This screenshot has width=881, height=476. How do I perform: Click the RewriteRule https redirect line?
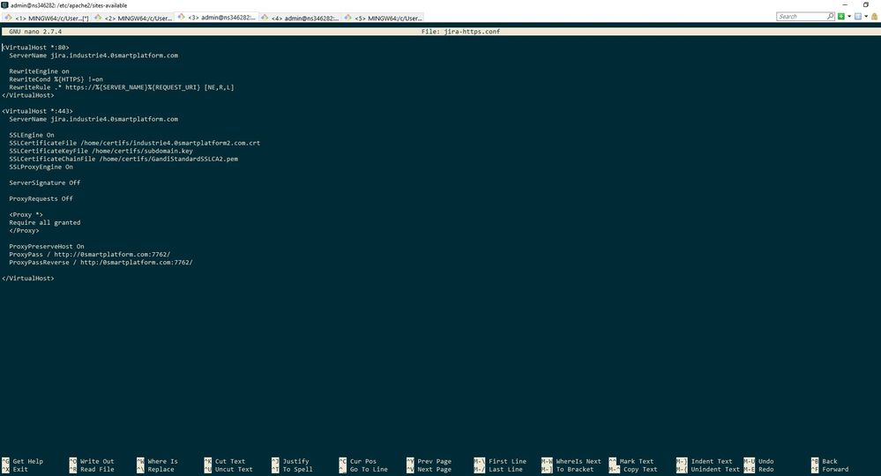tap(122, 87)
